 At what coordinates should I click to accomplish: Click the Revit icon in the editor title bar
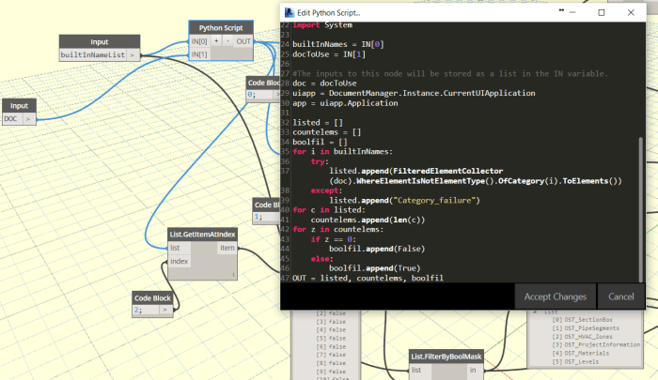(x=289, y=11)
